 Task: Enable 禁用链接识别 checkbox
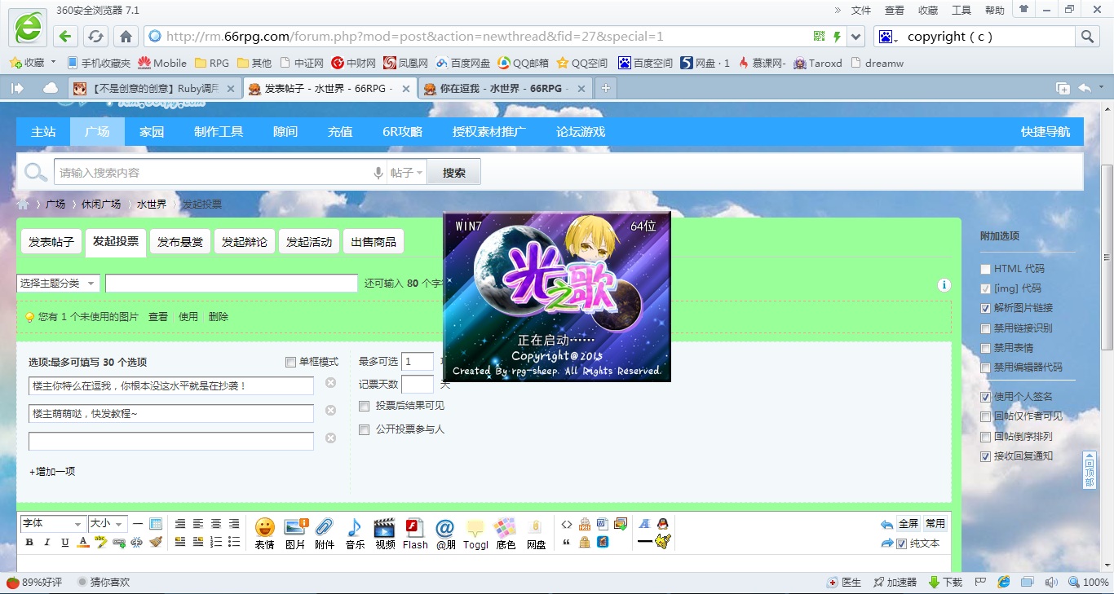click(x=986, y=328)
